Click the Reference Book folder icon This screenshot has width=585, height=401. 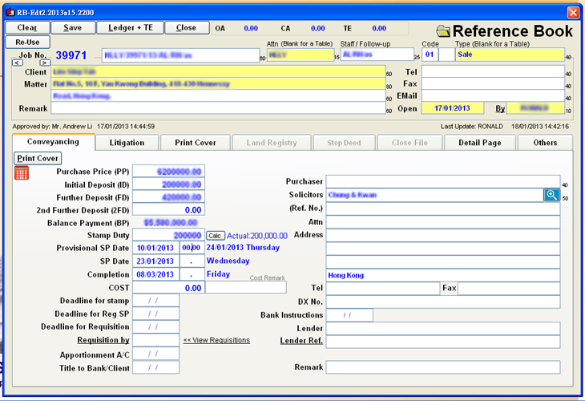pyautogui.click(x=443, y=31)
